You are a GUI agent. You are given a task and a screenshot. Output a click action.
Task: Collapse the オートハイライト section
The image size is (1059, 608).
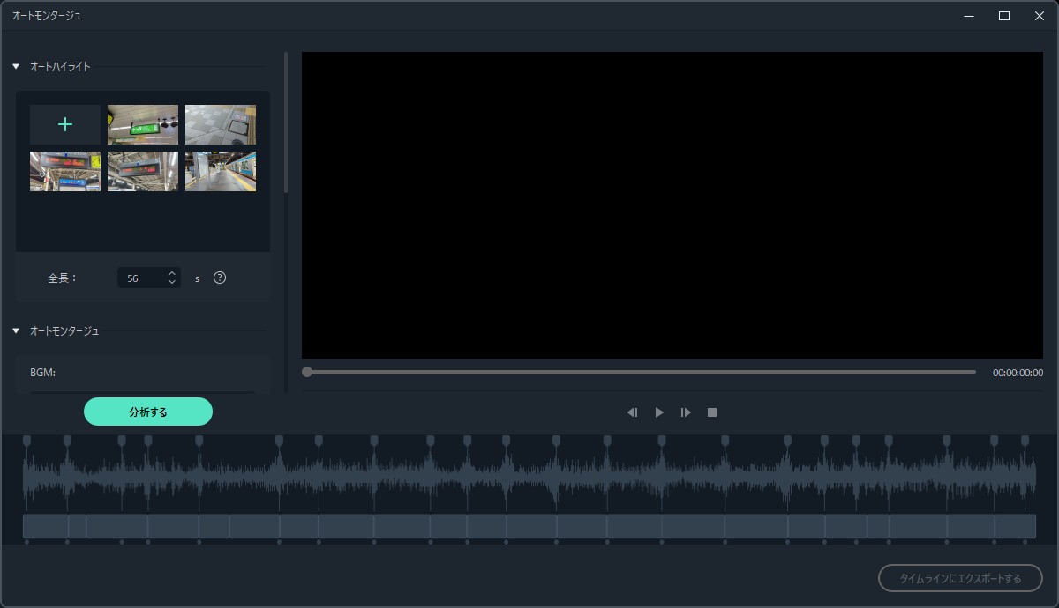tap(16, 67)
